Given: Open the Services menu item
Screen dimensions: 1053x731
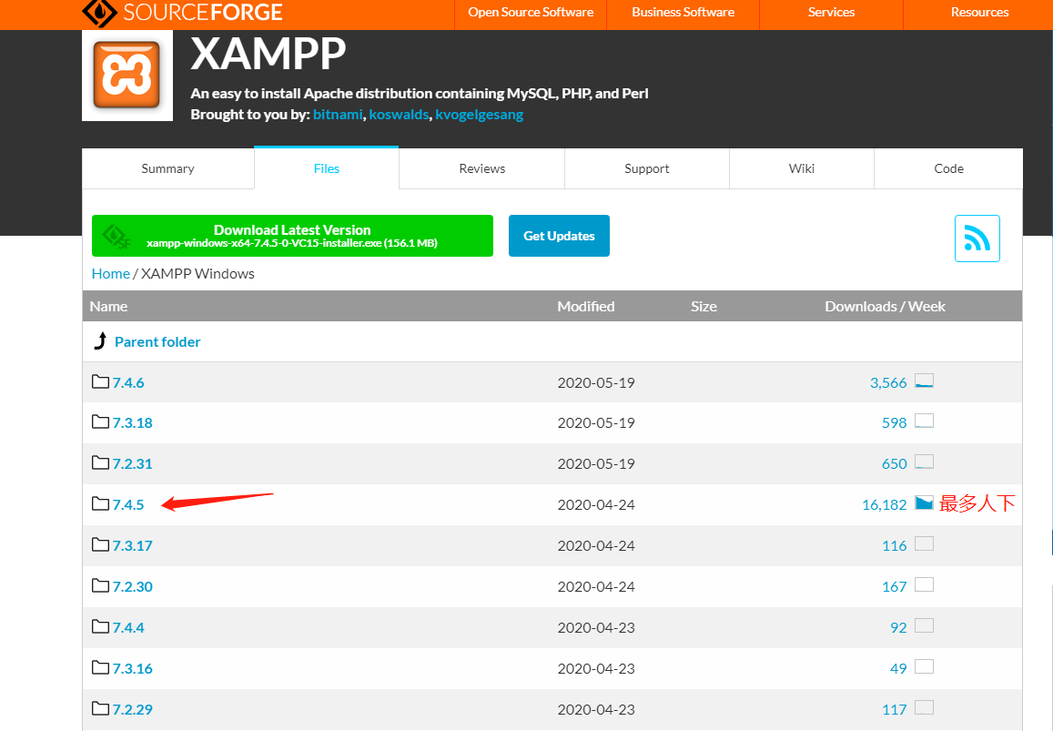Looking at the screenshot, I should click(830, 13).
